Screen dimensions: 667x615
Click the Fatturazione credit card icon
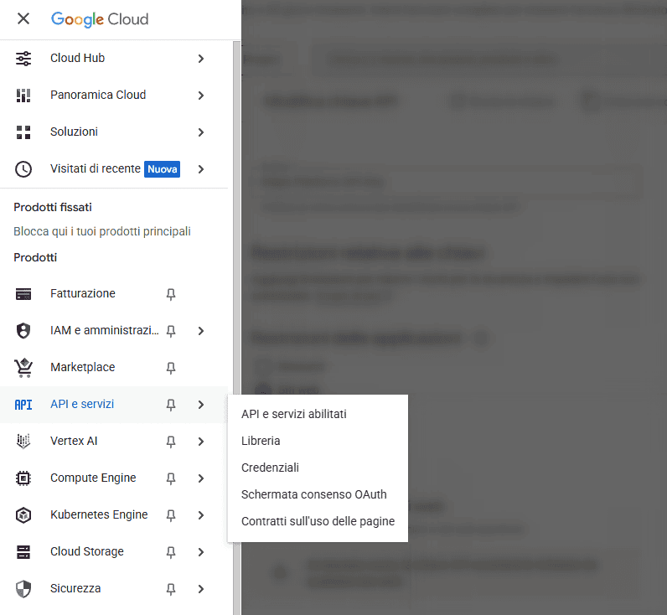(23, 294)
